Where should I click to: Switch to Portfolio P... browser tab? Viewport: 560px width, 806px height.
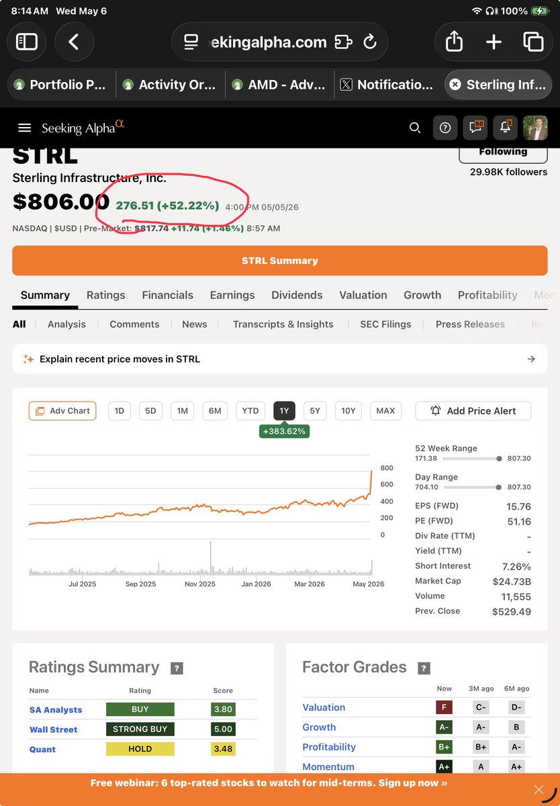click(x=60, y=85)
